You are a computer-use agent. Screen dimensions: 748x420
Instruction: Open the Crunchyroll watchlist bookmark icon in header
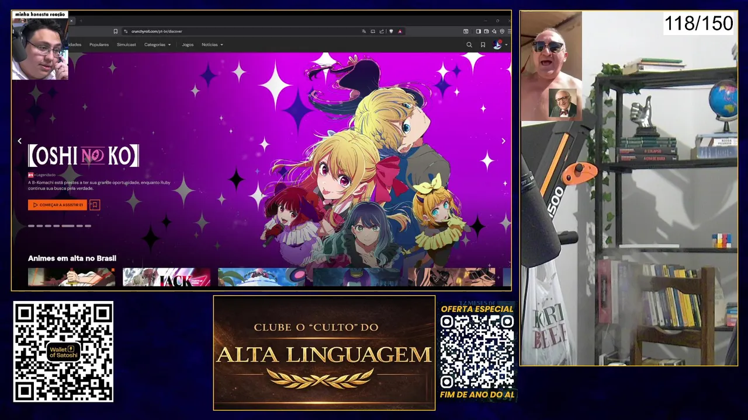pyautogui.click(x=483, y=45)
